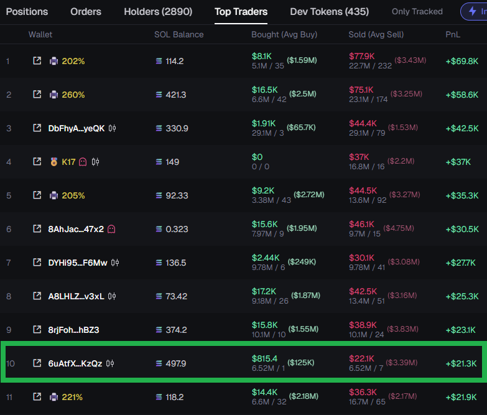Image resolution: width=487 pixels, height=415 pixels.
Task: Open wallet 8AhJac...47x2
Action: tap(76, 229)
